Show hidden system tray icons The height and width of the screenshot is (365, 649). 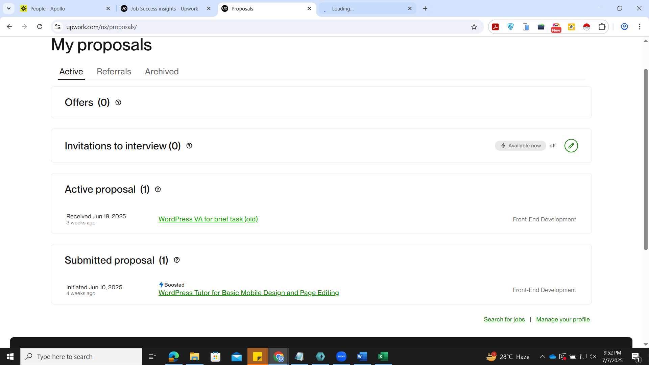[x=542, y=357]
